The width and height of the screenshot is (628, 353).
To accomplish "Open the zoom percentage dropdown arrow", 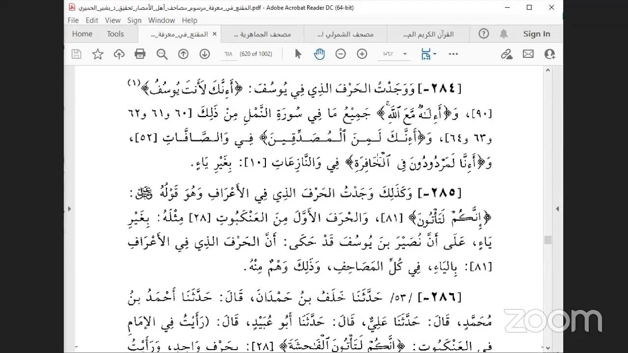I will pyautogui.click(x=405, y=54).
